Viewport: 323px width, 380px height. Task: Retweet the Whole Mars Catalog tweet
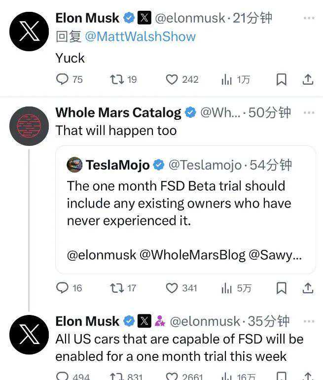116,288
